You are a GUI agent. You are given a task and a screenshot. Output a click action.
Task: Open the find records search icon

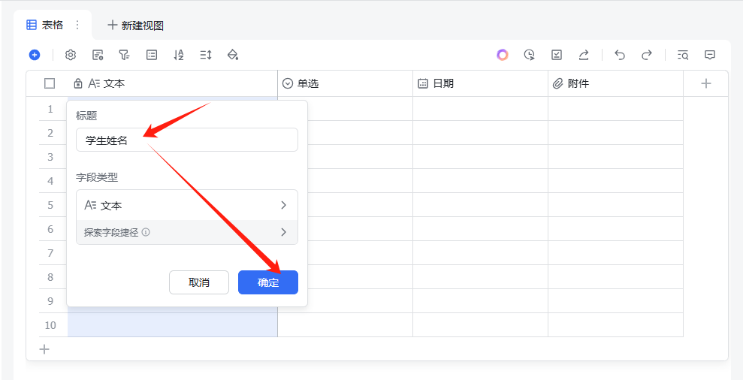click(x=683, y=55)
